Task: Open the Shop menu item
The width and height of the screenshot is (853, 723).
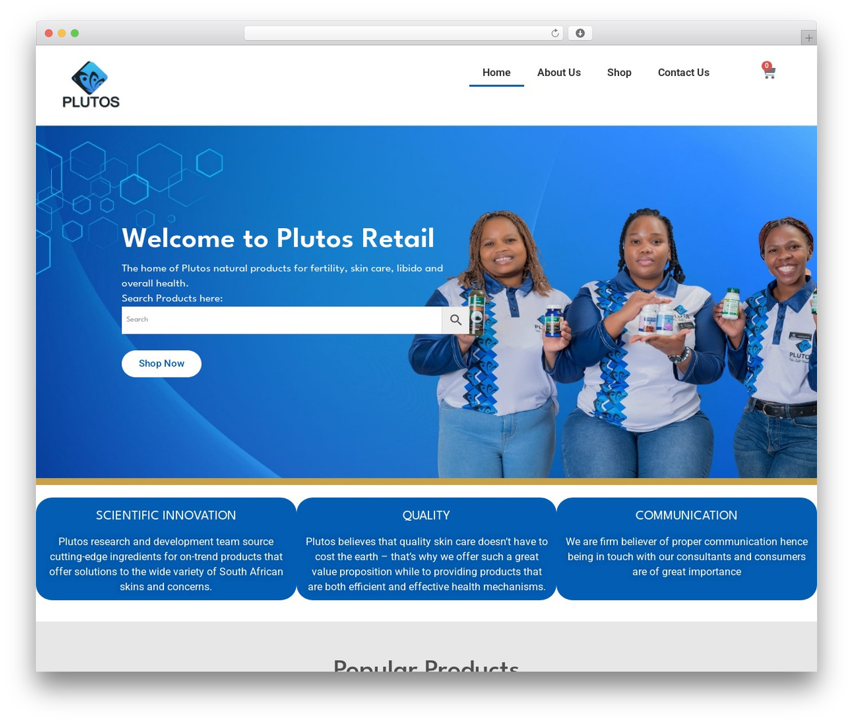Action: [619, 73]
